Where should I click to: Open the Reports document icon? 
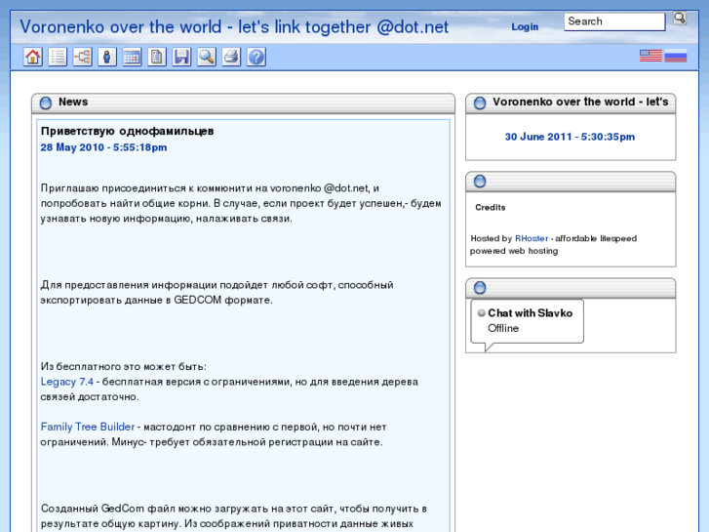(157, 58)
